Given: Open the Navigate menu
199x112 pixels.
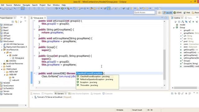Looking at the screenshot, I should pyautogui.click(x=26, y=5).
